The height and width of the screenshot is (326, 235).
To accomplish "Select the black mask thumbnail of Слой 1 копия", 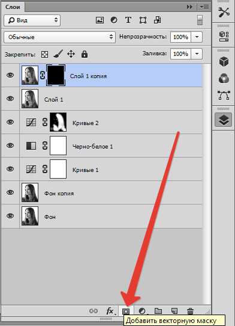I will [56, 75].
